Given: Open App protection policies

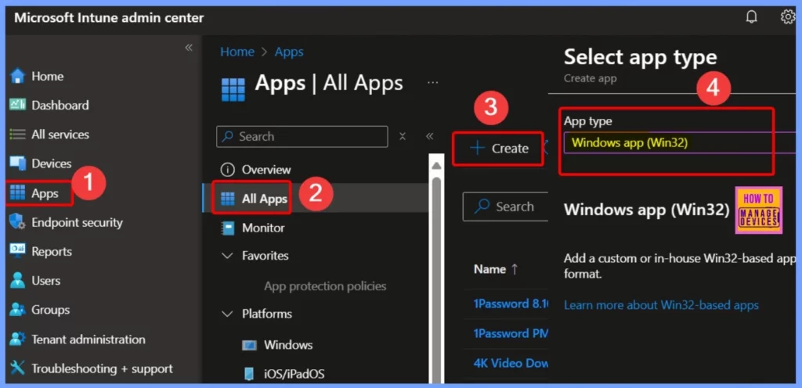Looking at the screenshot, I should pos(325,286).
